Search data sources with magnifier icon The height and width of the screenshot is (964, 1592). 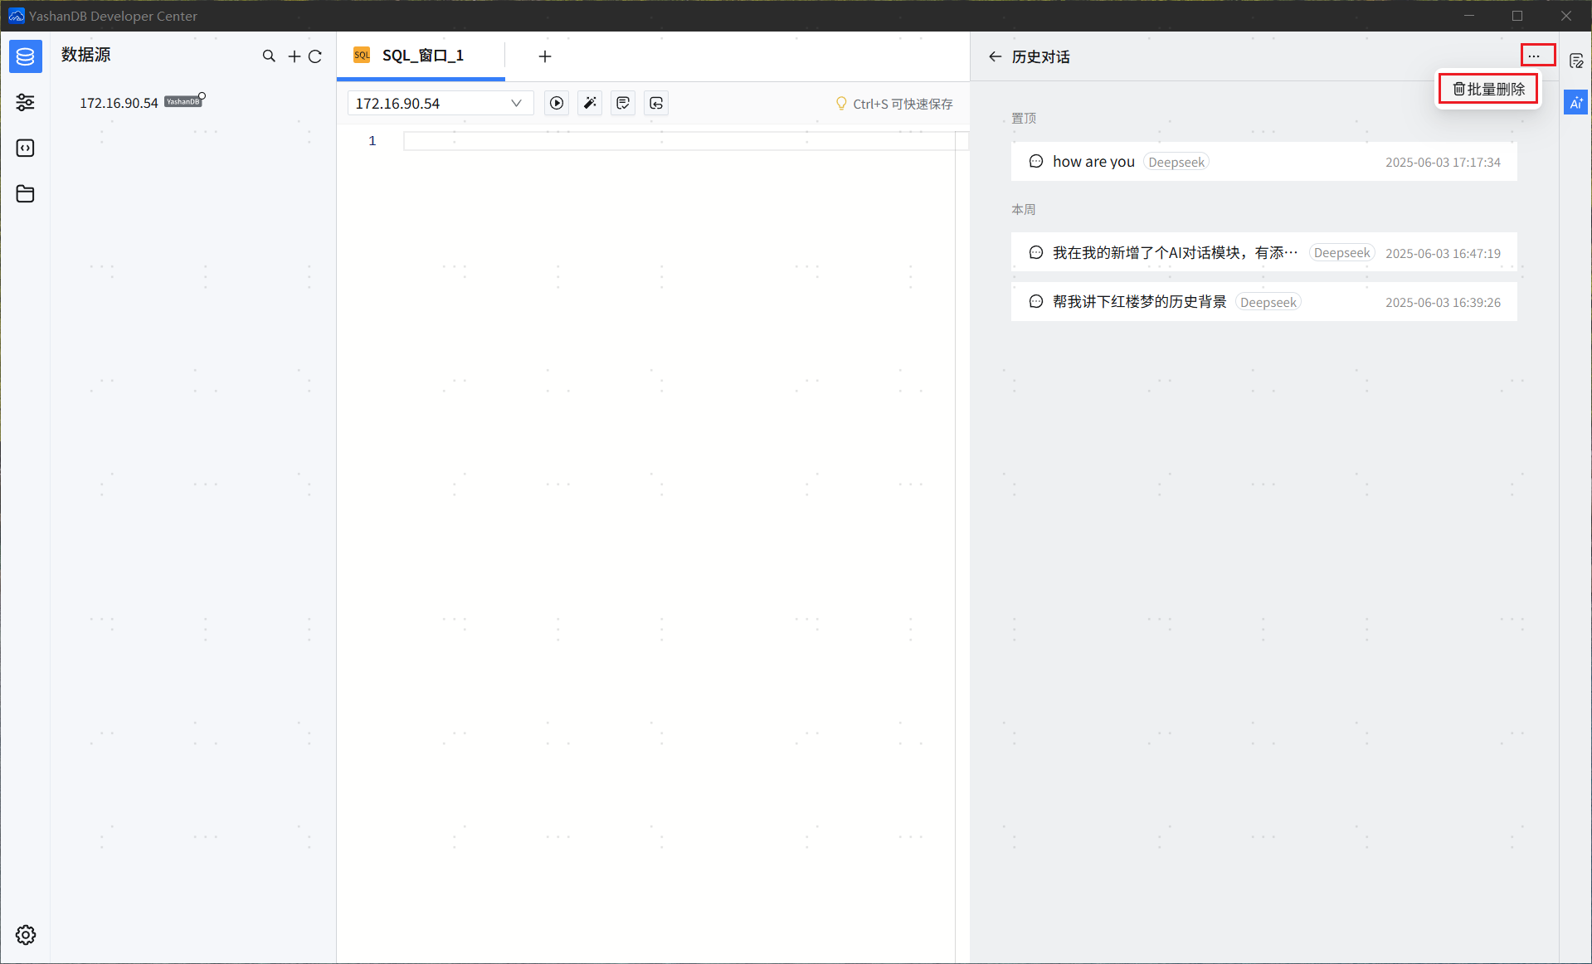[x=269, y=56]
